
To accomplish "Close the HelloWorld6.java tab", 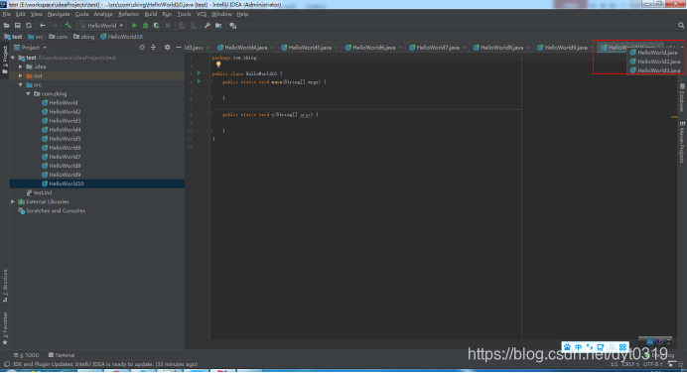I will coord(399,48).
